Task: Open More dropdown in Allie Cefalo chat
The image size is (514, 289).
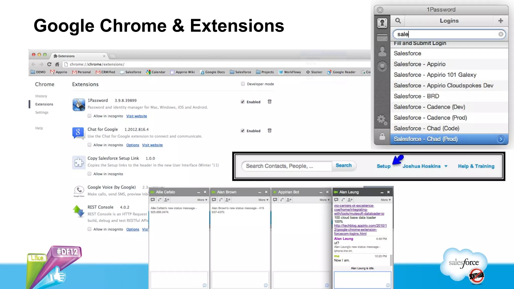Action: (x=202, y=200)
